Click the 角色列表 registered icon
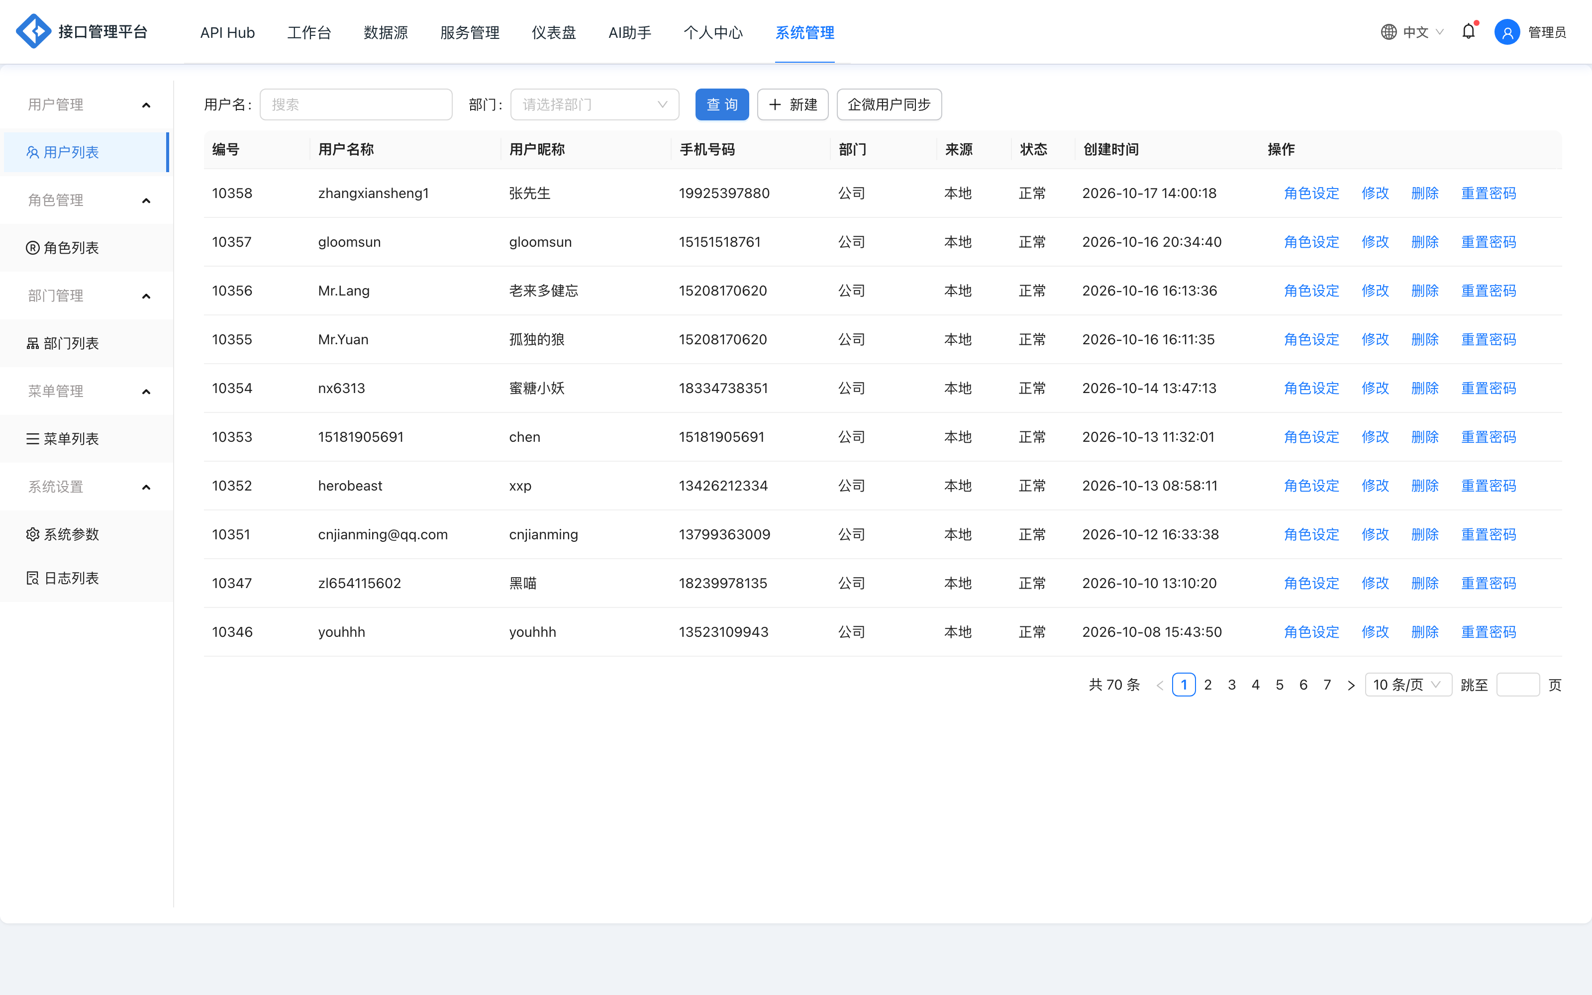The width and height of the screenshot is (1592, 995). click(x=32, y=247)
